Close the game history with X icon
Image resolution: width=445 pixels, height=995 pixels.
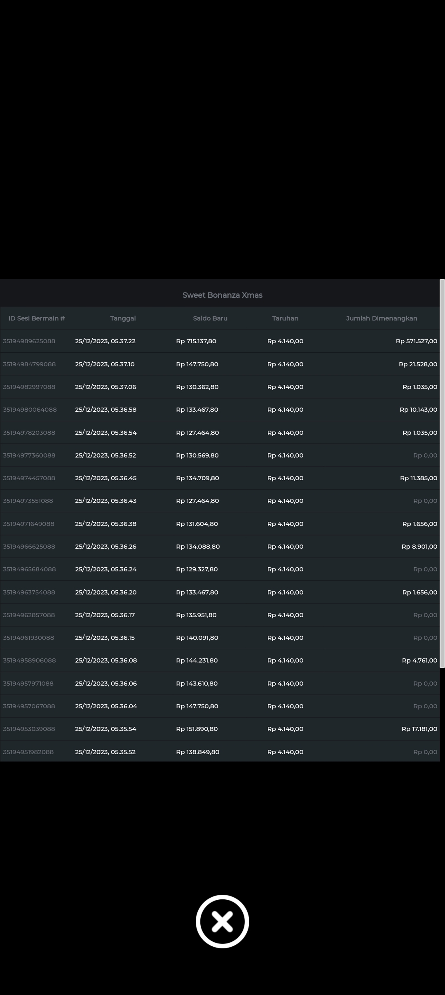[x=222, y=921]
